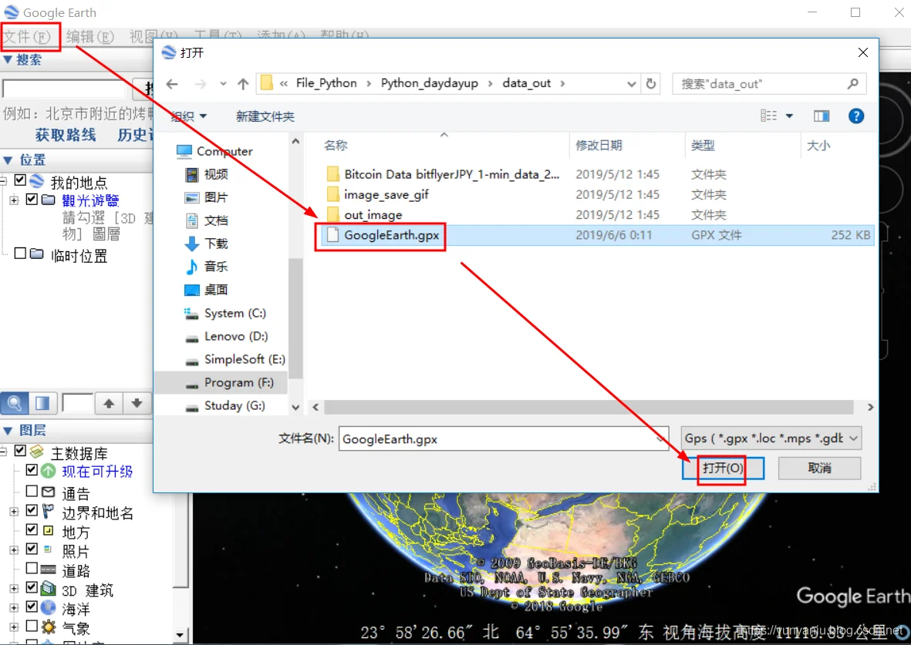The image size is (911, 645).
Task: Check the 临时位置 checkbox
Action: [20, 254]
